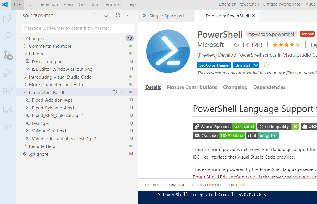The height and width of the screenshot is (204, 317).
Task: Show the TERMINAL panel
Action: tap(176, 185)
